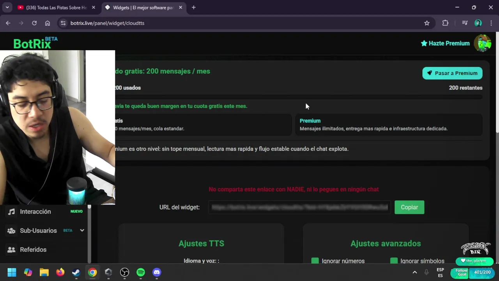Open File Explorer from the taskbar
The image size is (499, 281).
click(x=44, y=272)
